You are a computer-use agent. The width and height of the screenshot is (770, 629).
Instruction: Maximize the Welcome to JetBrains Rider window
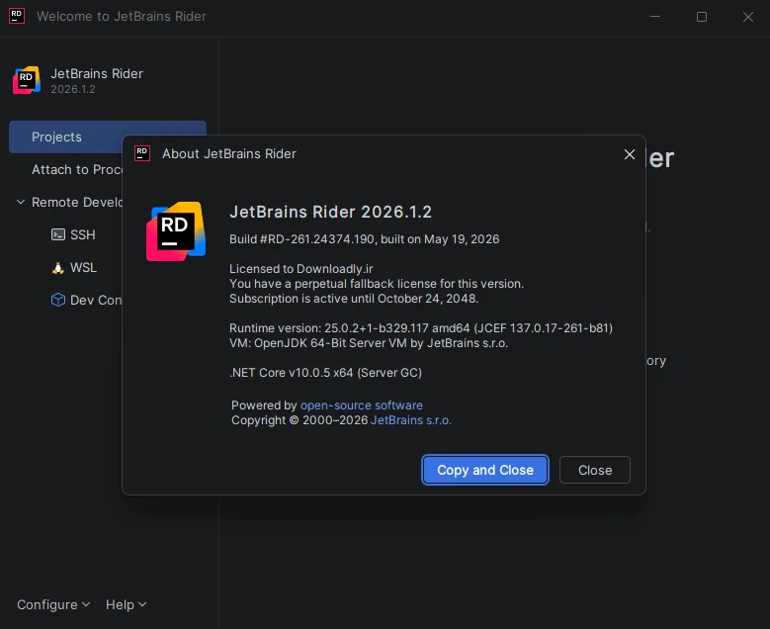(702, 17)
